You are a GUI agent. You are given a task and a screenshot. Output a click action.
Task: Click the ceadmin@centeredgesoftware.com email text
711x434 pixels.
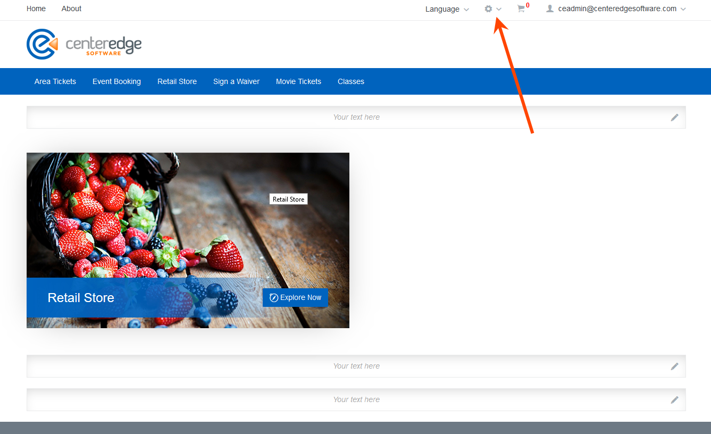(x=617, y=9)
